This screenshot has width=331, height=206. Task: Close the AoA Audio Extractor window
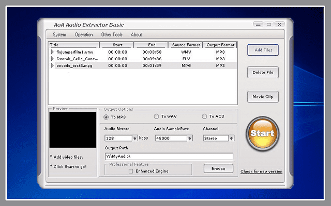point(279,24)
